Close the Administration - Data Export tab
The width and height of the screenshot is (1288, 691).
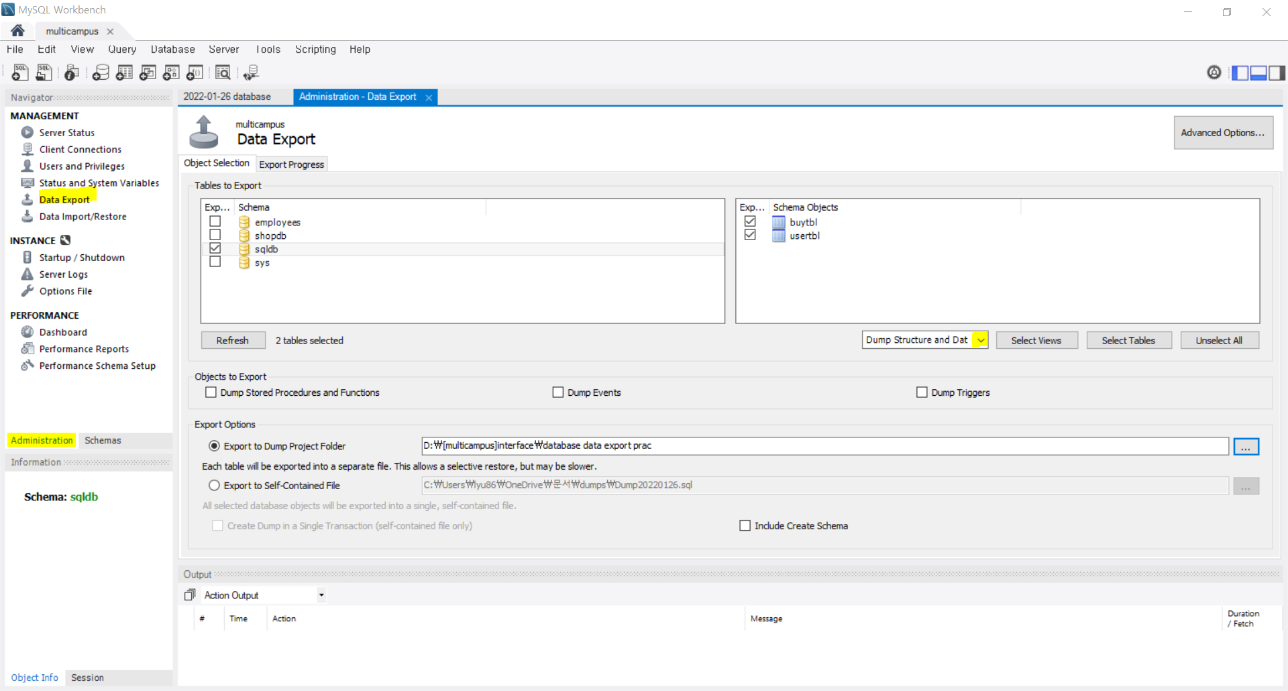pos(429,97)
